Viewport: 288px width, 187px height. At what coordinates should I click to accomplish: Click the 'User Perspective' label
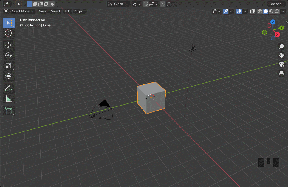coord(32,20)
